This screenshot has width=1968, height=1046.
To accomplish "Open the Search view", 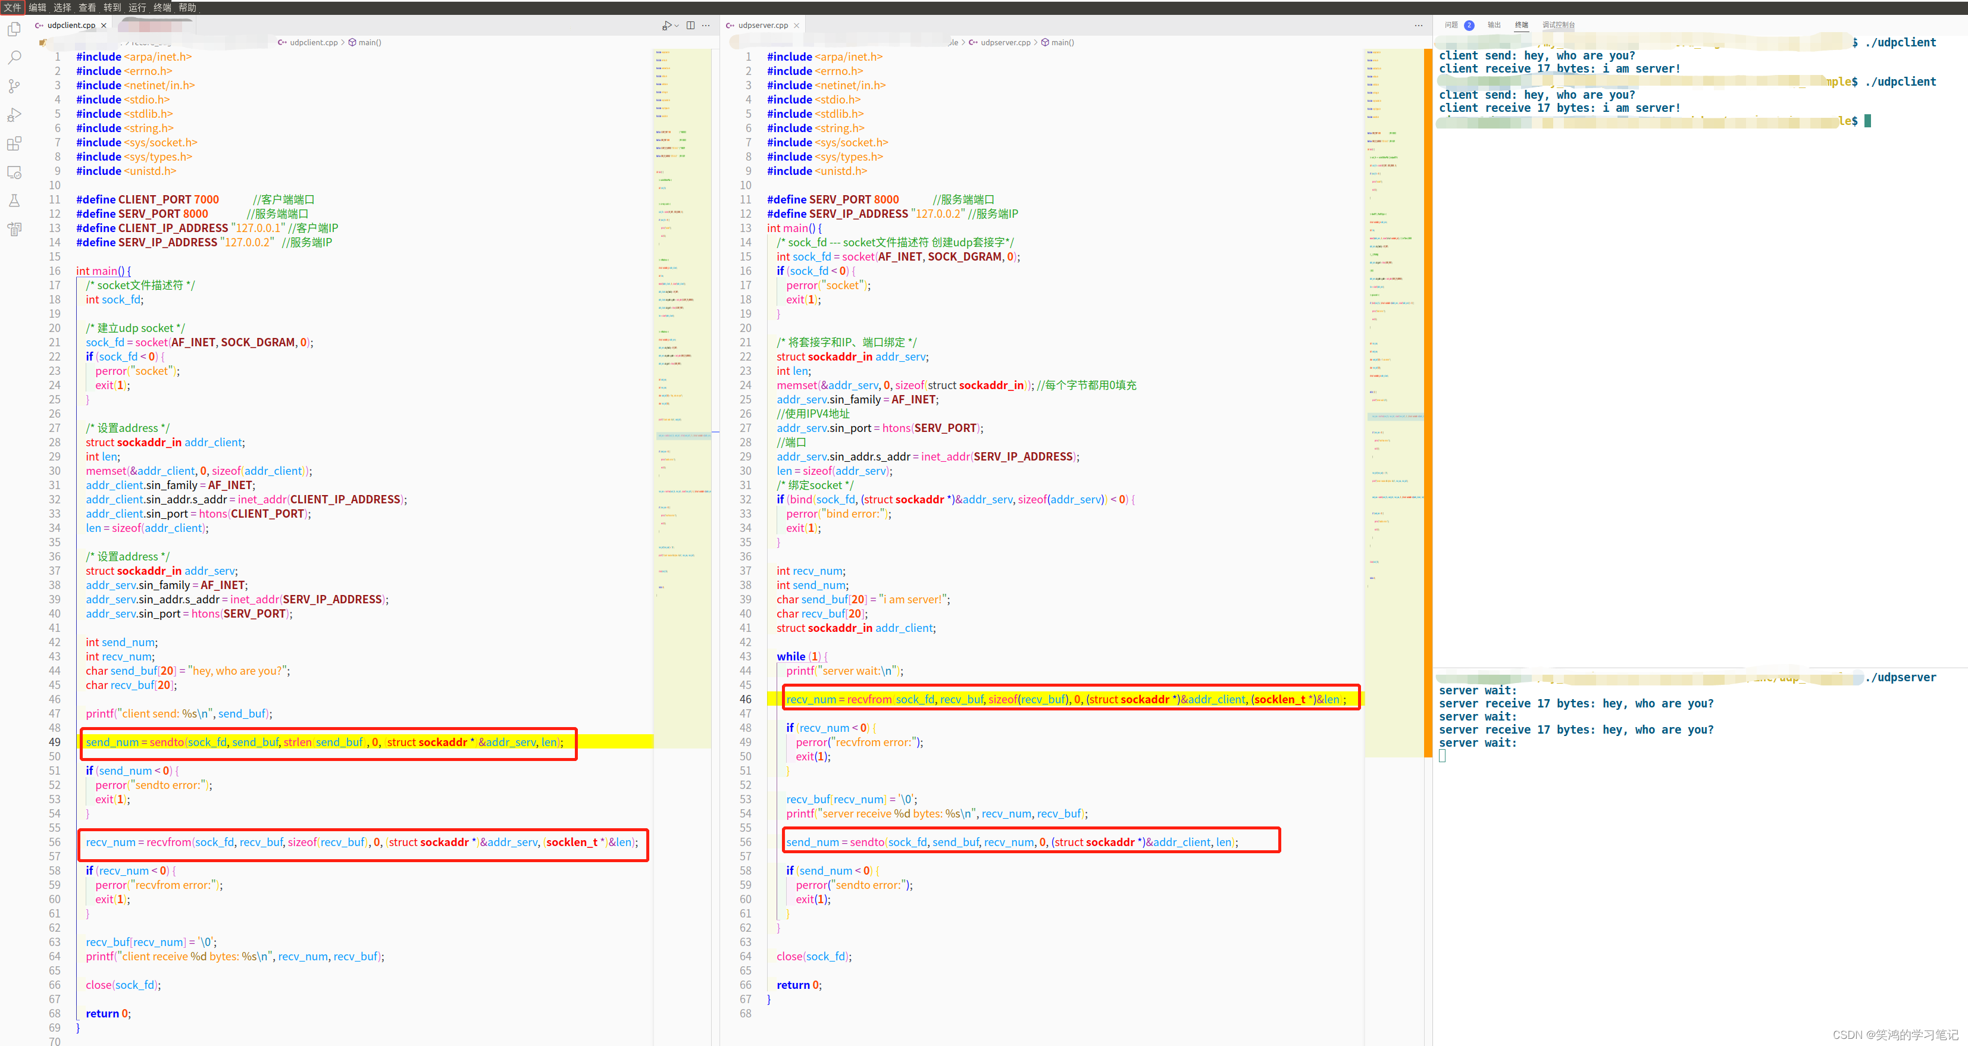I will click(14, 57).
